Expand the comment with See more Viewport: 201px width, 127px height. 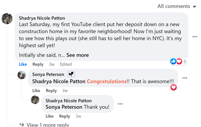(77, 55)
